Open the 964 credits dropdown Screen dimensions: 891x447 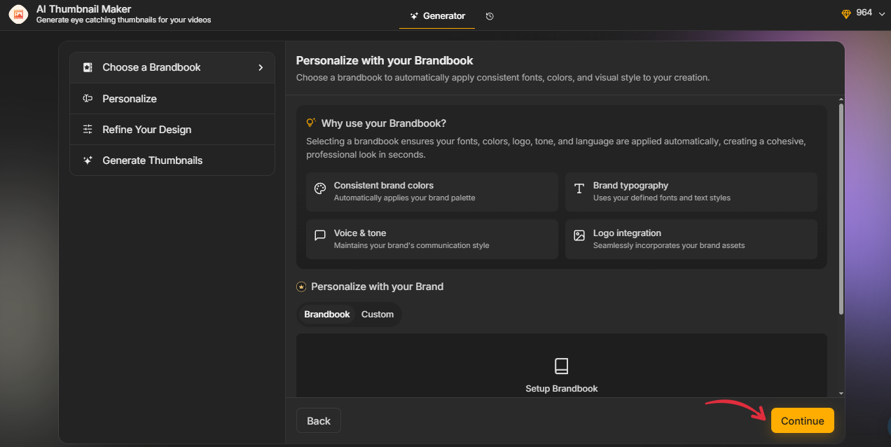tap(863, 13)
